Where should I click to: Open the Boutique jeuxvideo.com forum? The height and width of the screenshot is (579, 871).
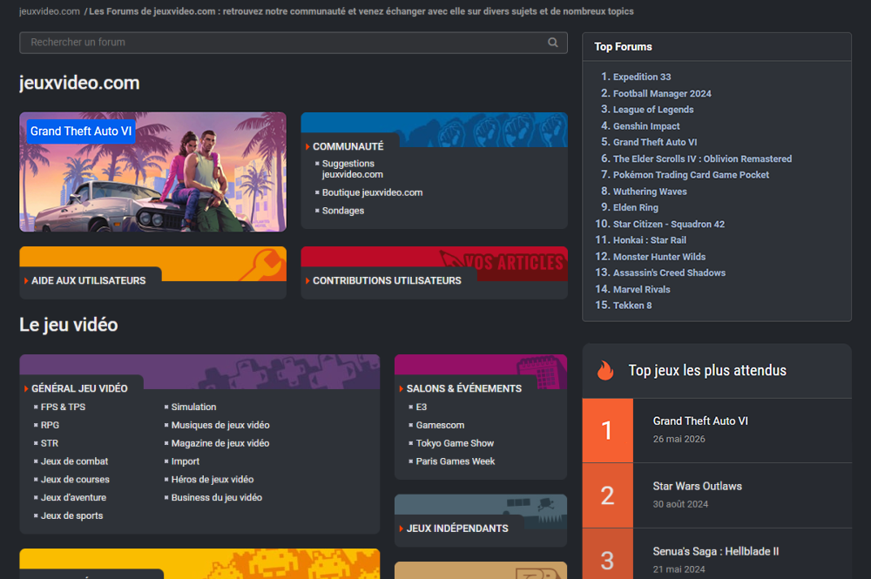[372, 192]
